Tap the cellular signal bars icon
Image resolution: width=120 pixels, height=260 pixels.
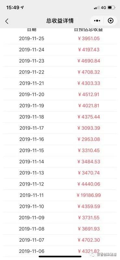click(97, 7)
